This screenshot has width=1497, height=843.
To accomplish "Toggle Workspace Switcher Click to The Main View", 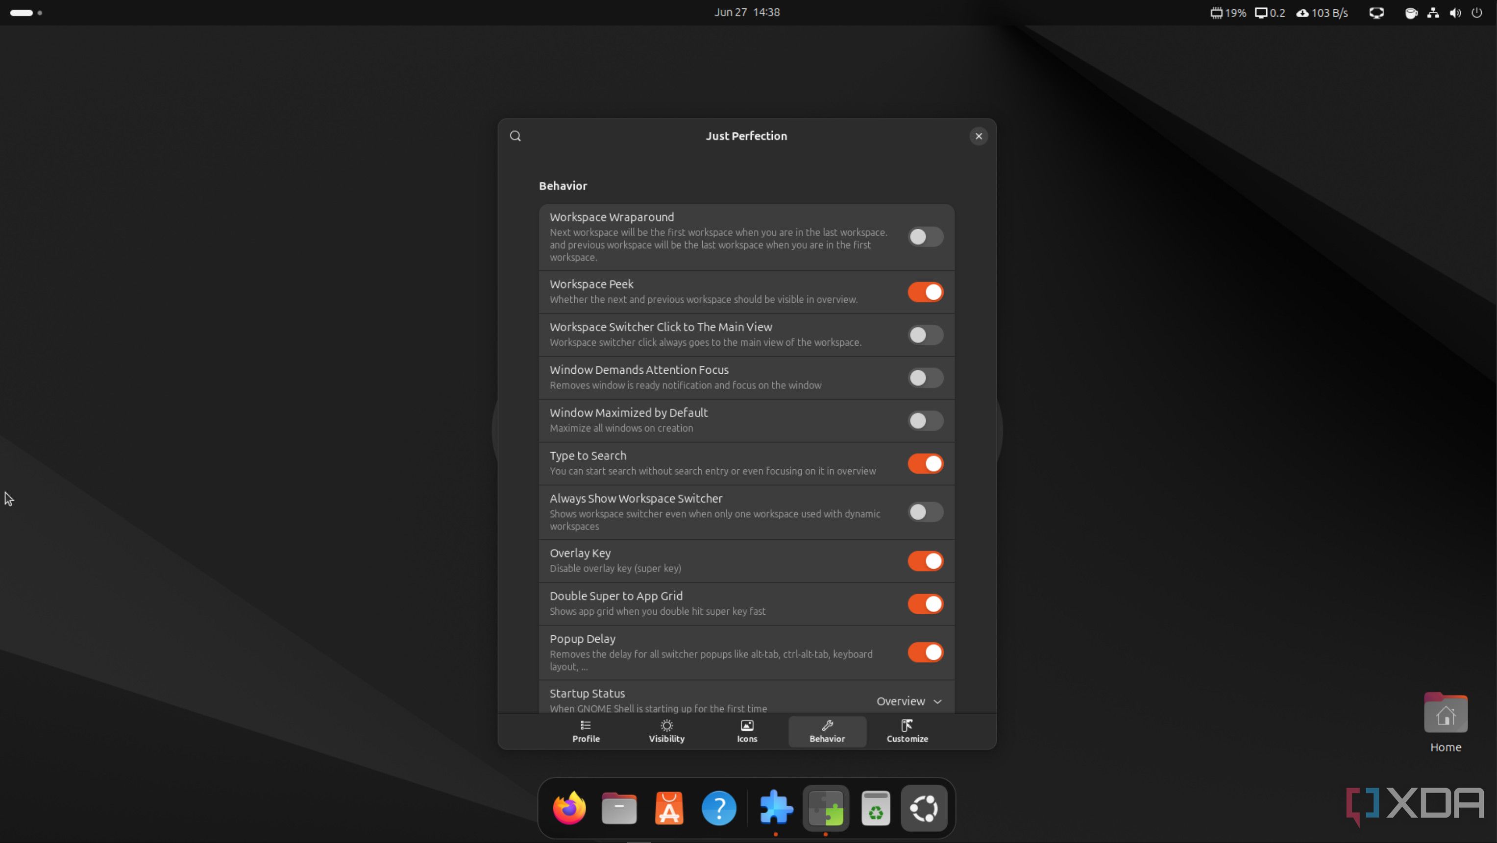I will click(x=925, y=335).
